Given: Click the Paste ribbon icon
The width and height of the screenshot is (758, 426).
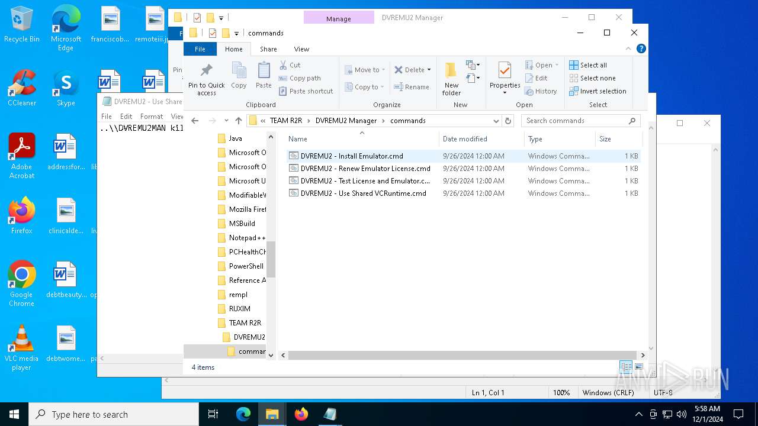Looking at the screenshot, I should point(264,70).
